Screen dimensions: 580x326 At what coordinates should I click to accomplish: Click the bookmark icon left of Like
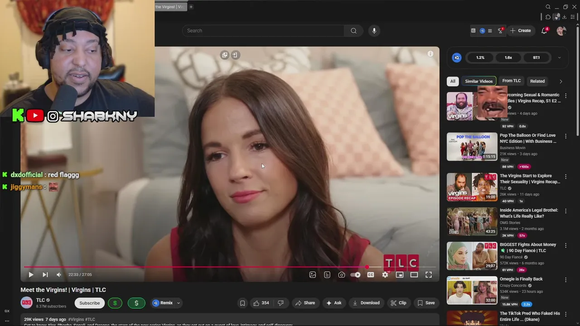242,303
